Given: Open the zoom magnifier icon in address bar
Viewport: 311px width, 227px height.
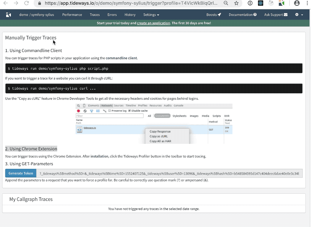Looking at the screenshot, I should click(x=226, y=3).
